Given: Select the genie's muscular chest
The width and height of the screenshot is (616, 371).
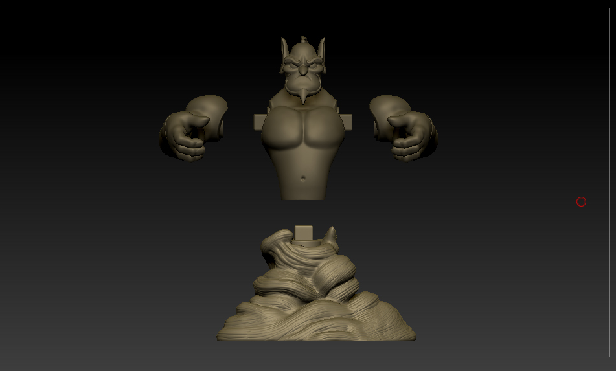Looking at the screenshot, I should tap(303, 128).
